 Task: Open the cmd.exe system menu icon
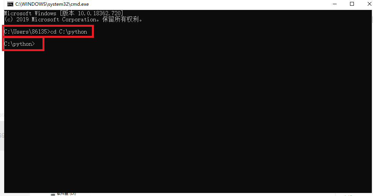pos(10,4)
